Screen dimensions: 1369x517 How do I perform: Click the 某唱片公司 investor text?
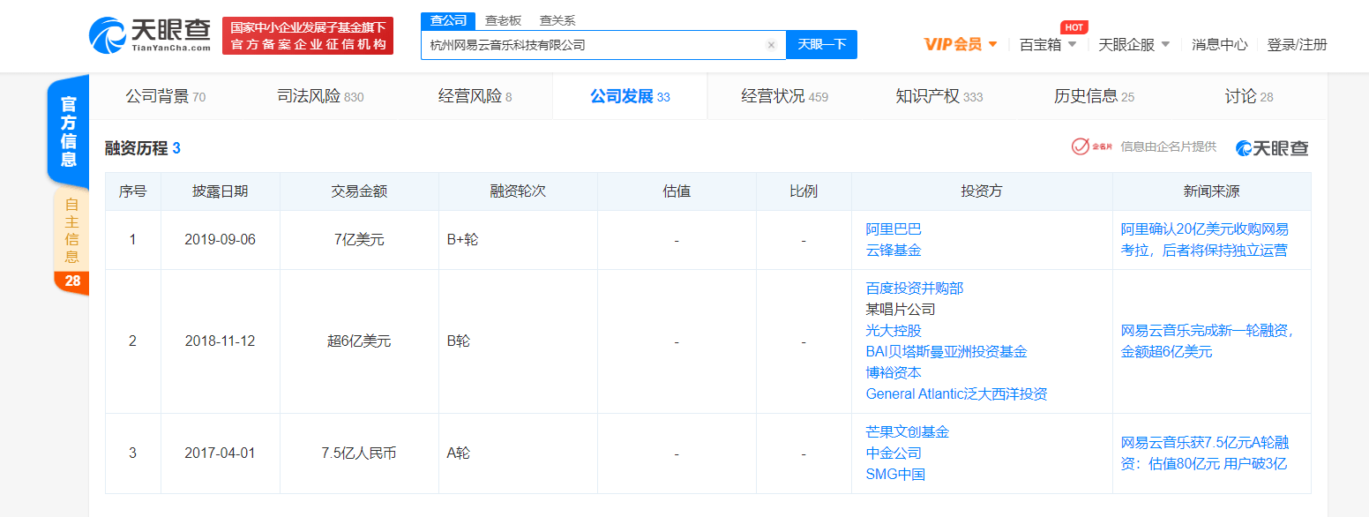[901, 310]
